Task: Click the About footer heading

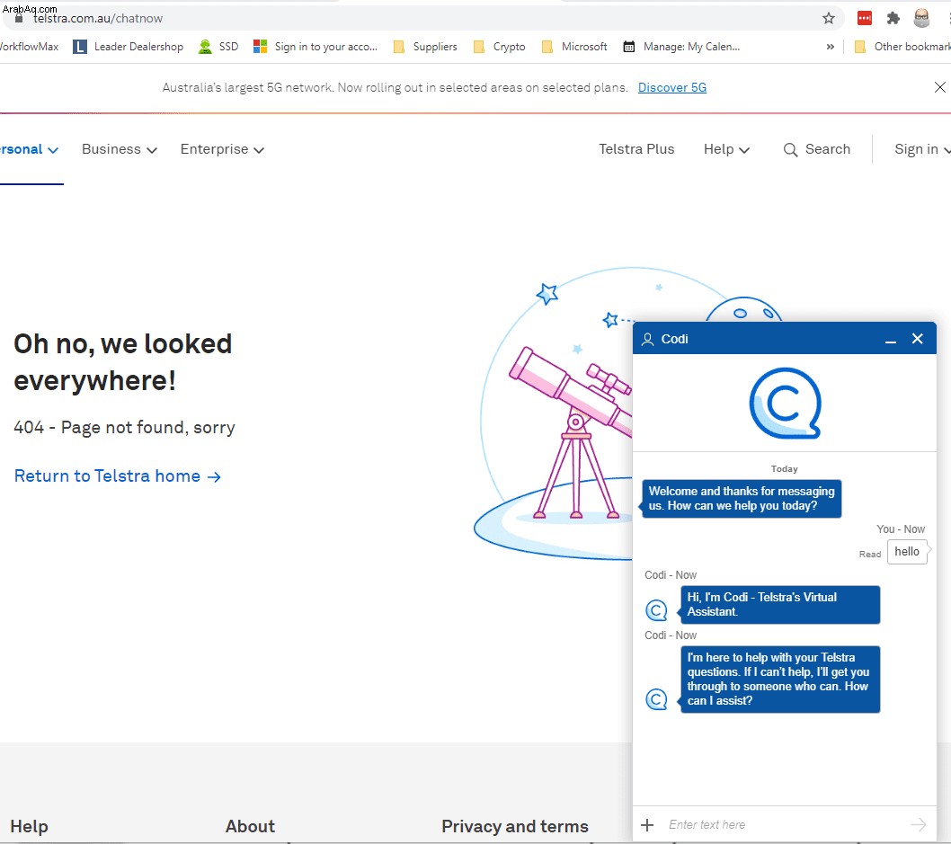Action: 250,826
